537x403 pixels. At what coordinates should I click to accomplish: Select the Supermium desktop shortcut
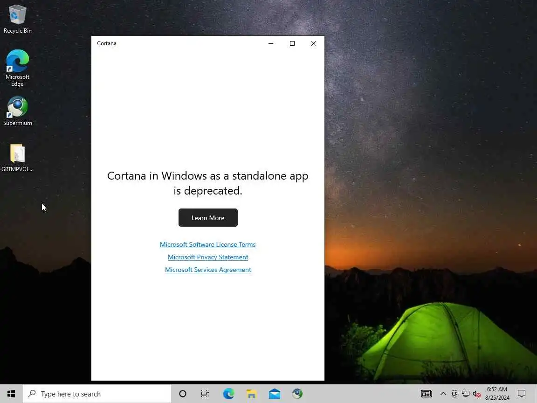(x=17, y=111)
